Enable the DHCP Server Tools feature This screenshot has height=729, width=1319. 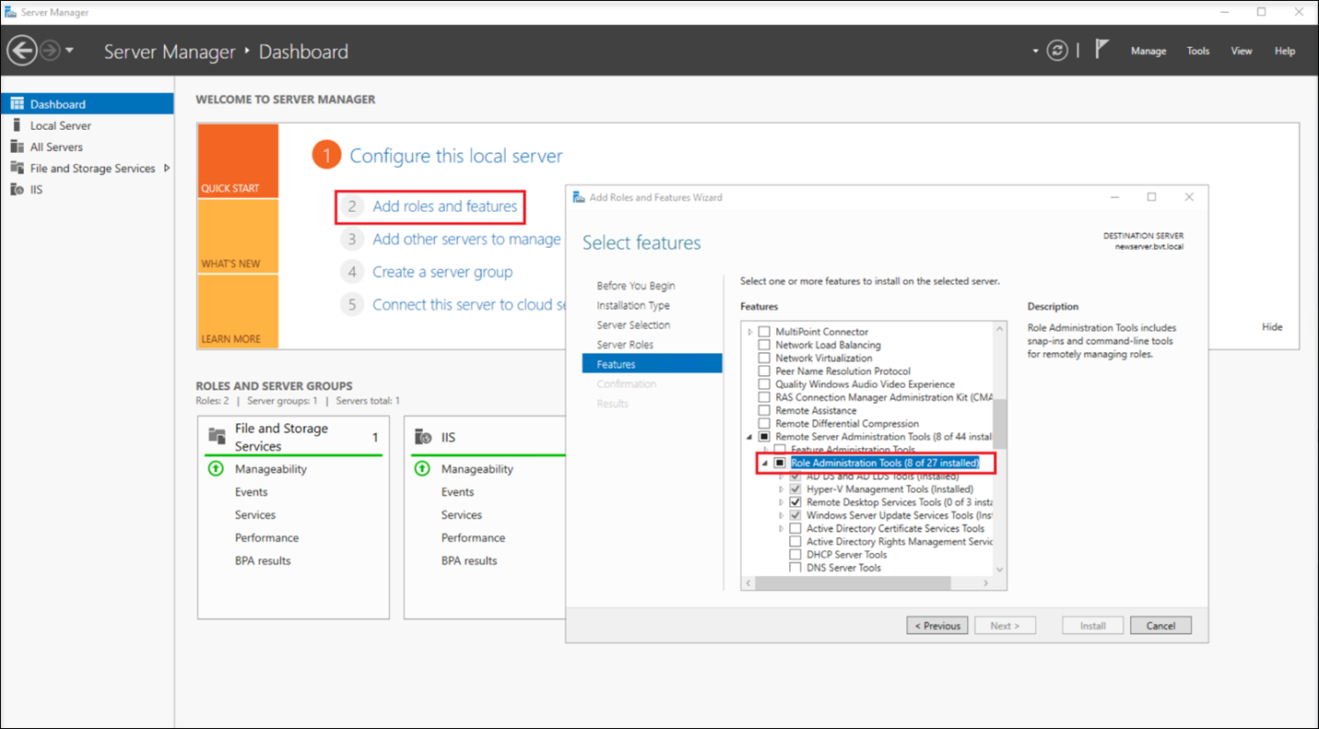click(x=795, y=554)
